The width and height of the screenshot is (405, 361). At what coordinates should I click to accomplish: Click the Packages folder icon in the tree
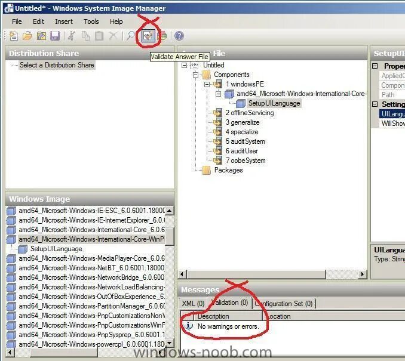pos(207,170)
